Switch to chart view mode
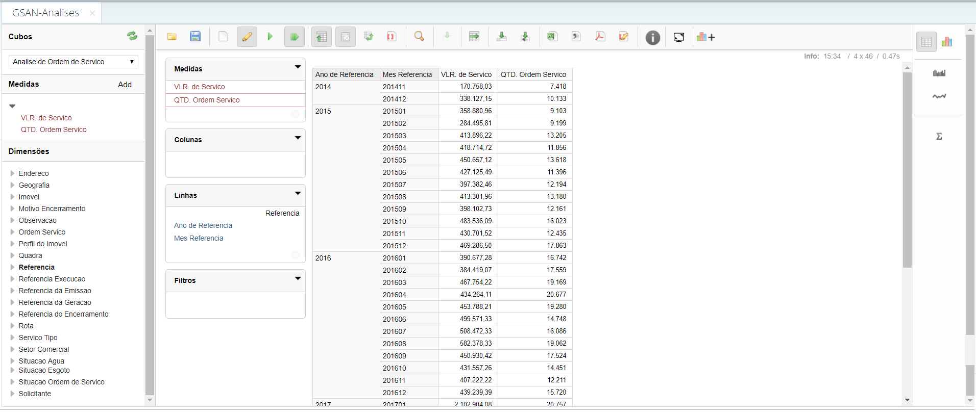Image resolution: width=976 pixels, height=415 pixels. (947, 42)
